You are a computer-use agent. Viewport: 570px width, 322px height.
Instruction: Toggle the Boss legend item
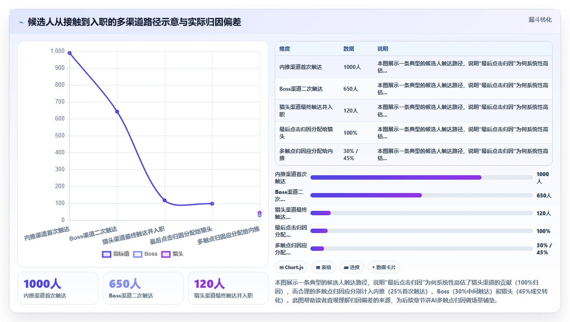(145, 254)
